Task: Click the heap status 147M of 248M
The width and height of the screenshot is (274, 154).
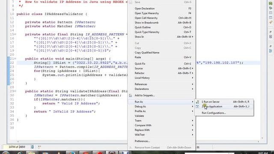Action: (x=17, y=147)
